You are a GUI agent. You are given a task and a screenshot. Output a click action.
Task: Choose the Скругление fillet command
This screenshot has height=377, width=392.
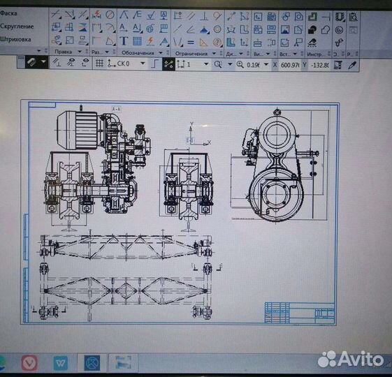coord(17,27)
